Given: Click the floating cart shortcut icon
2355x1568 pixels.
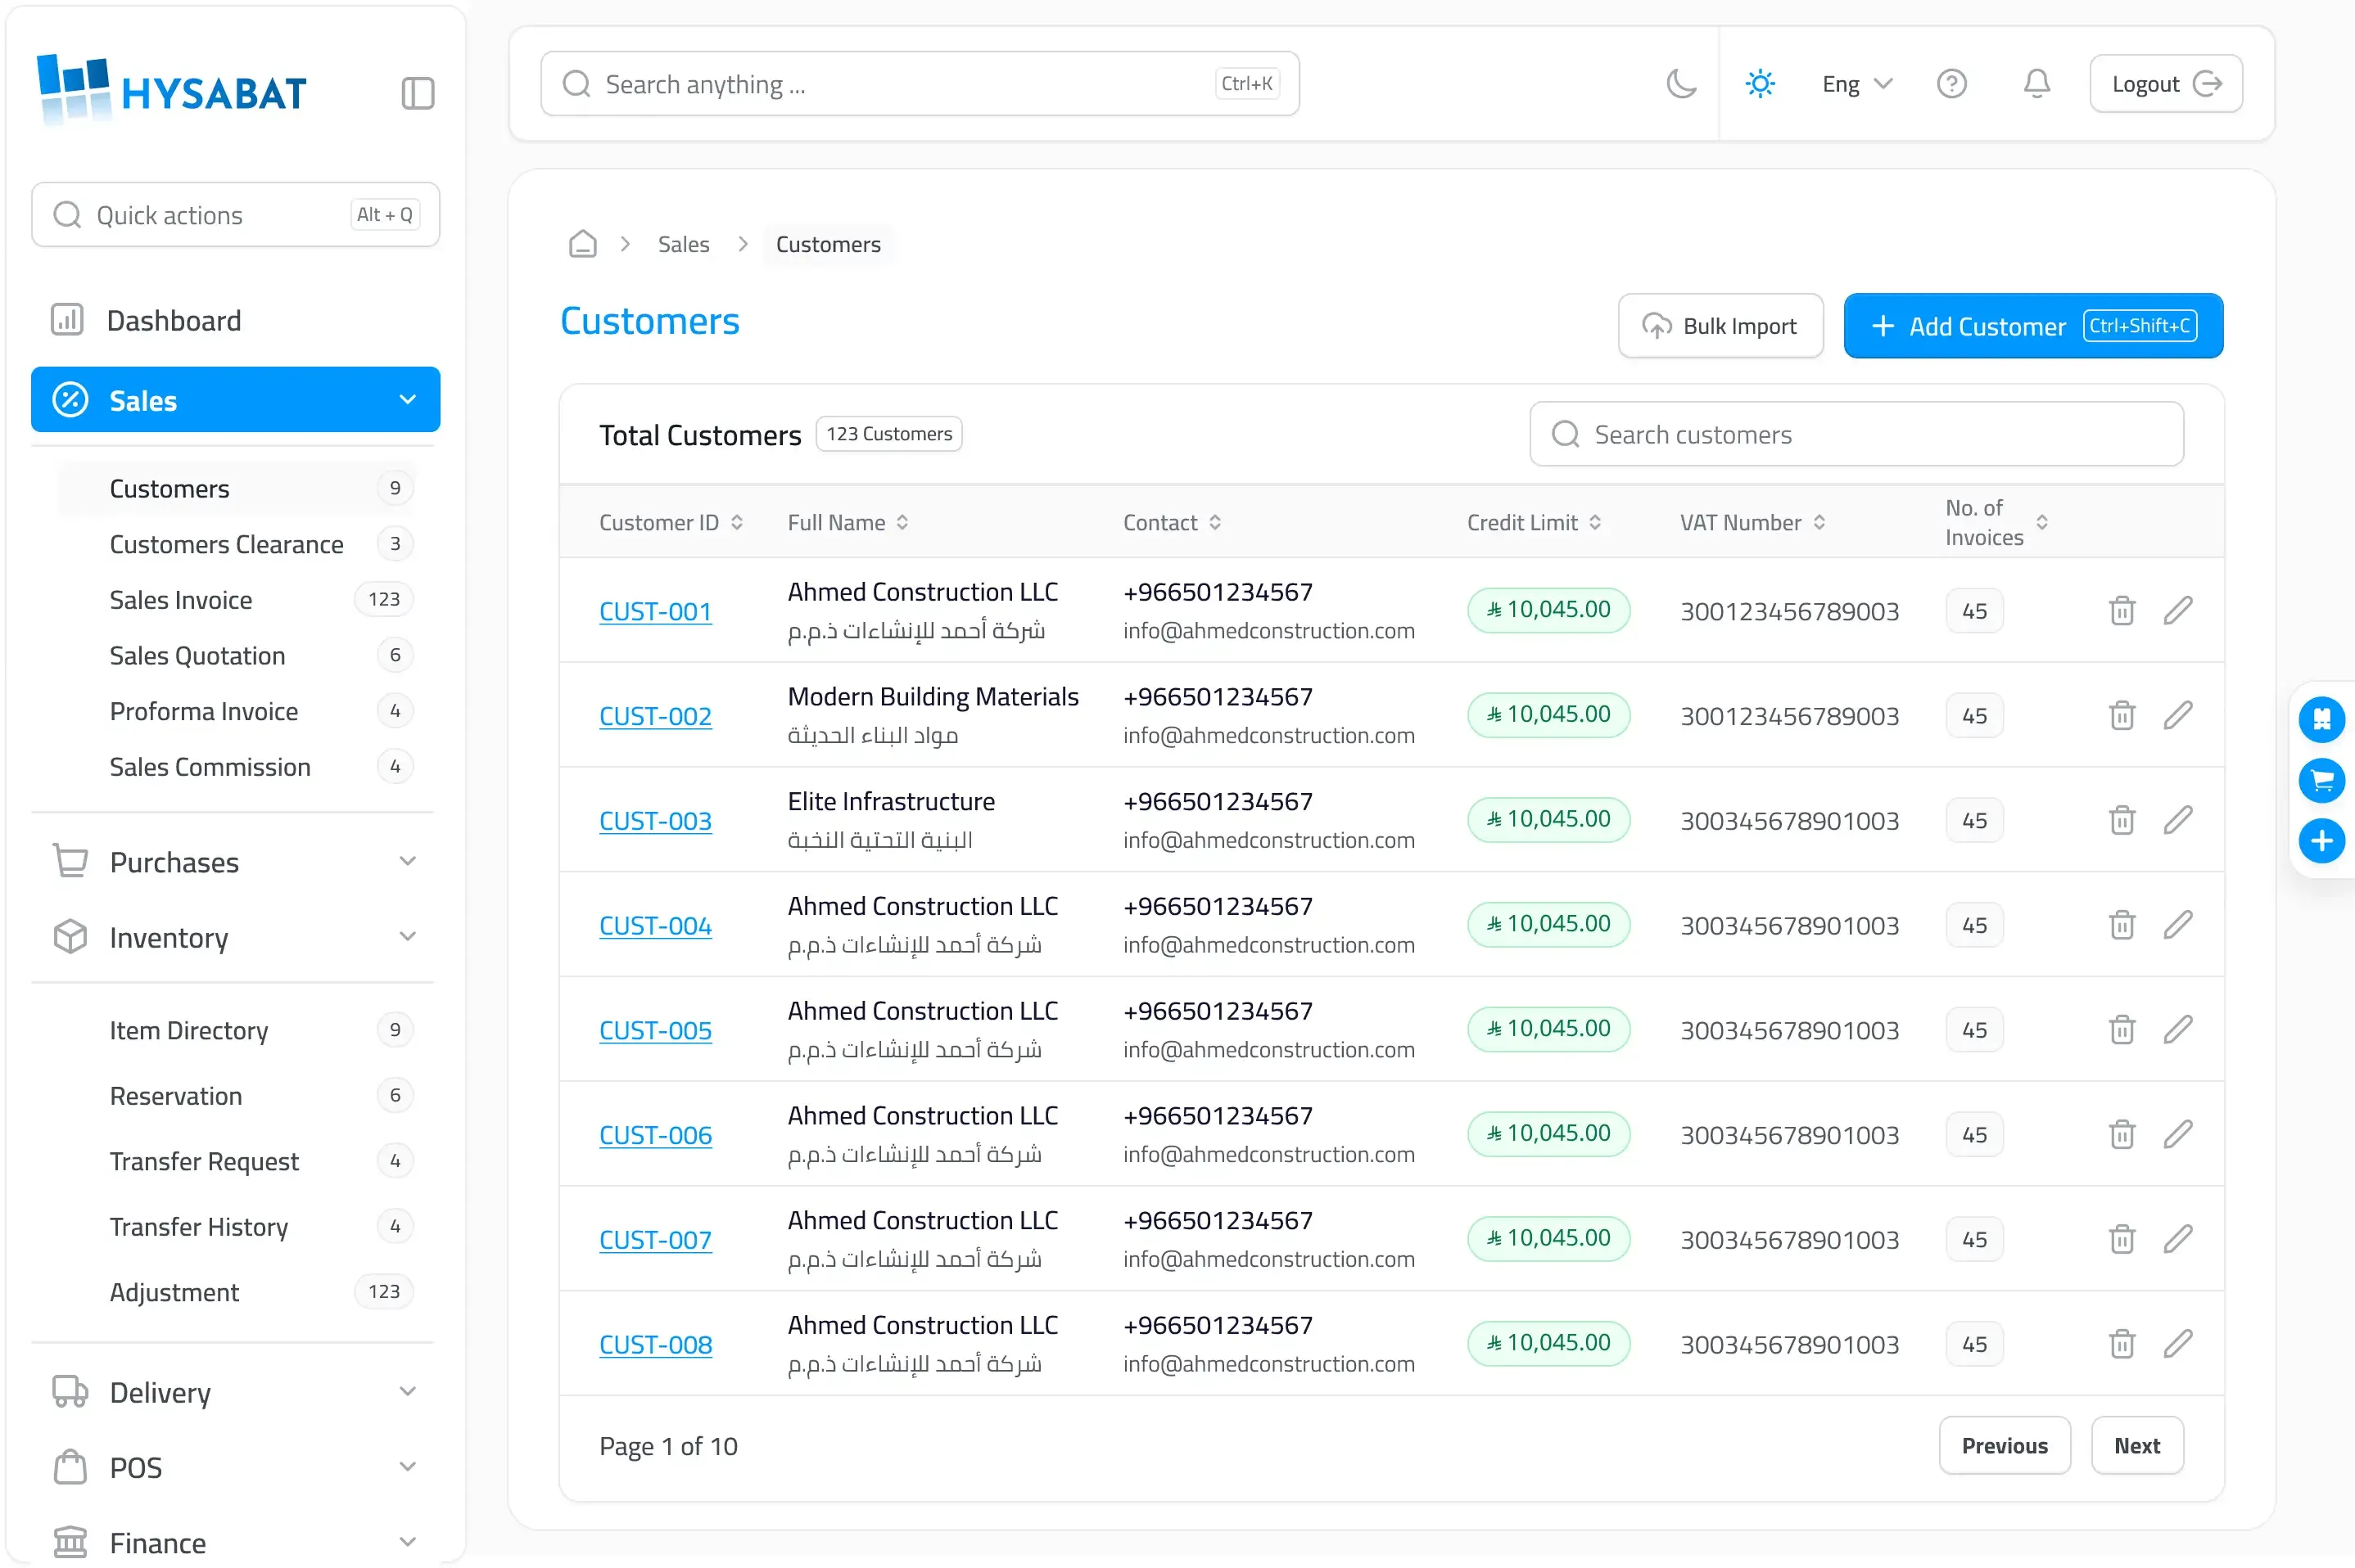Looking at the screenshot, I should tap(2321, 780).
